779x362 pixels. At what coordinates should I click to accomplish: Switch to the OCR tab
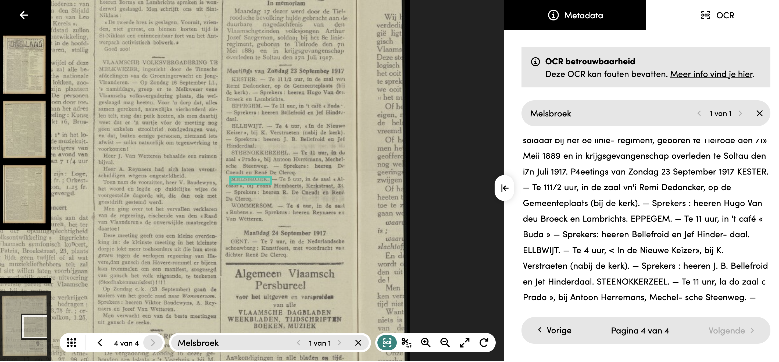(717, 15)
